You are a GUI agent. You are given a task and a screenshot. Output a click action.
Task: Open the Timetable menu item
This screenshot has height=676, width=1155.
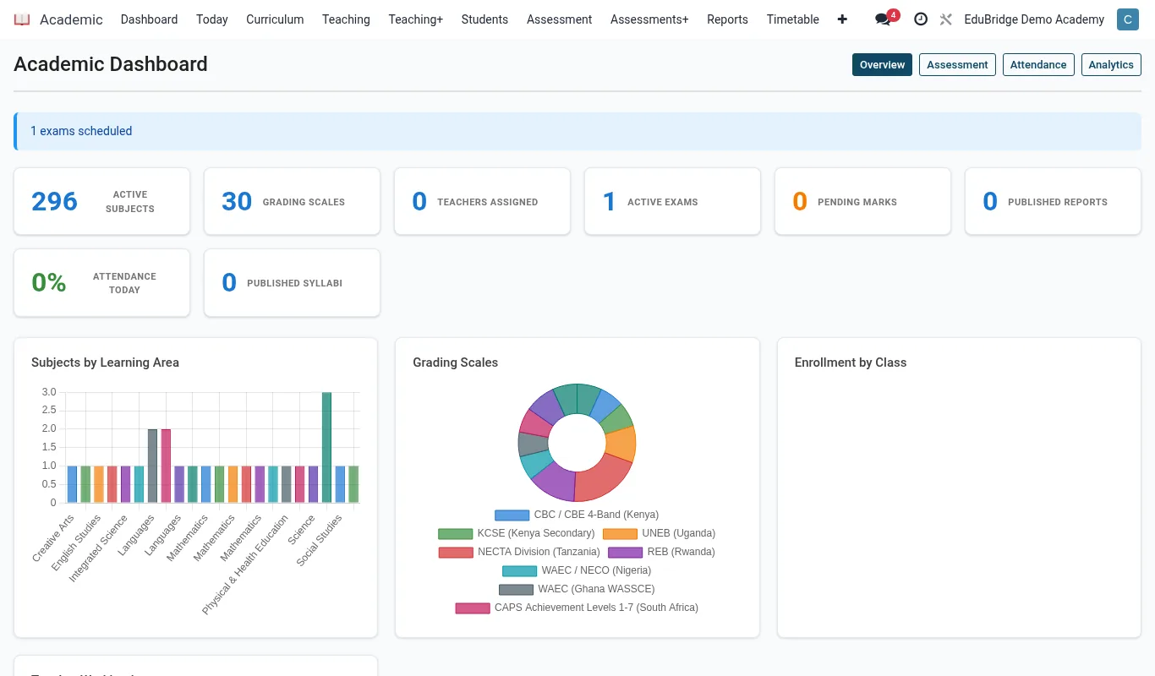pos(792,19)
